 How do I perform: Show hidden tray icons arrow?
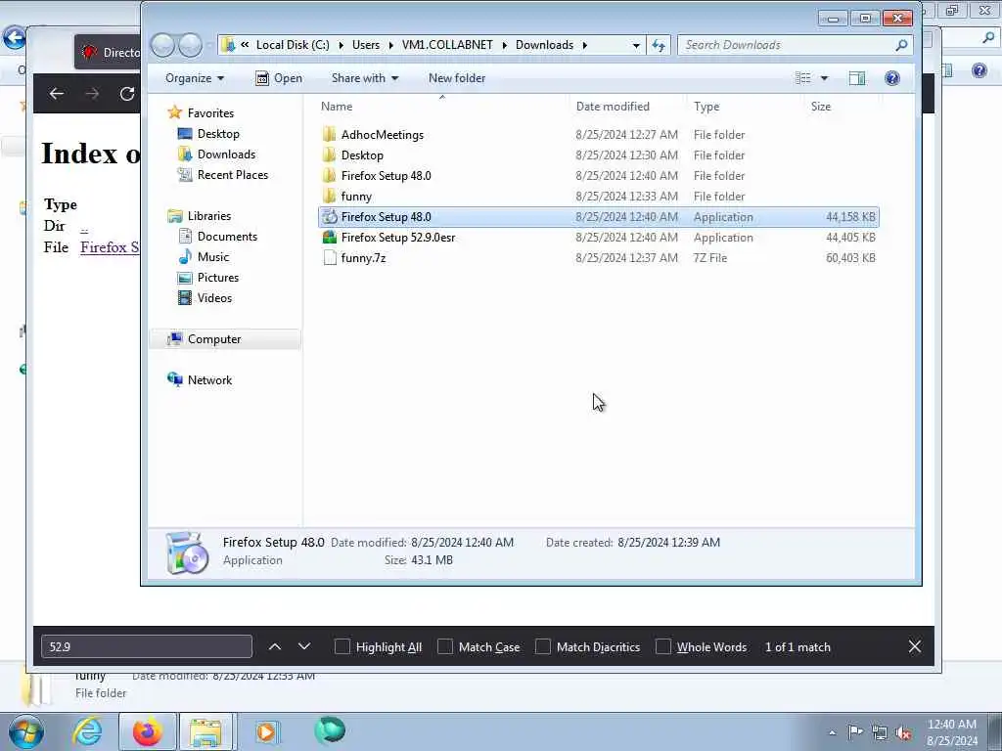click(832, 732)
